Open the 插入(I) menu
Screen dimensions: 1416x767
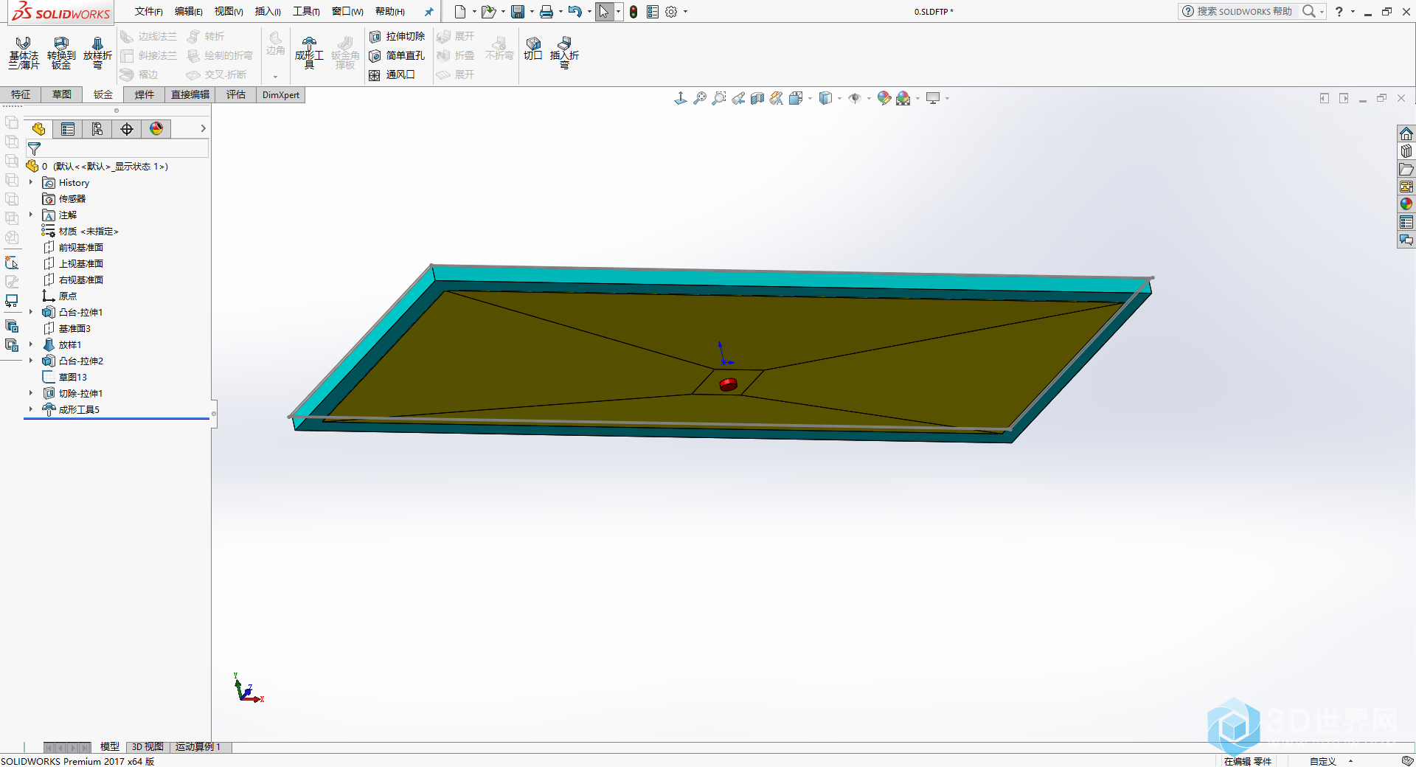click(x=268, y=12)
